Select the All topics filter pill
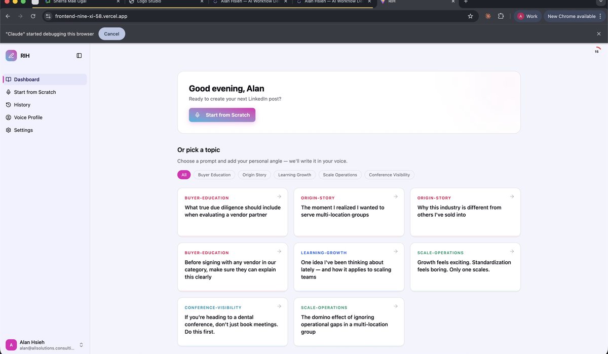 tap(183, 174)
